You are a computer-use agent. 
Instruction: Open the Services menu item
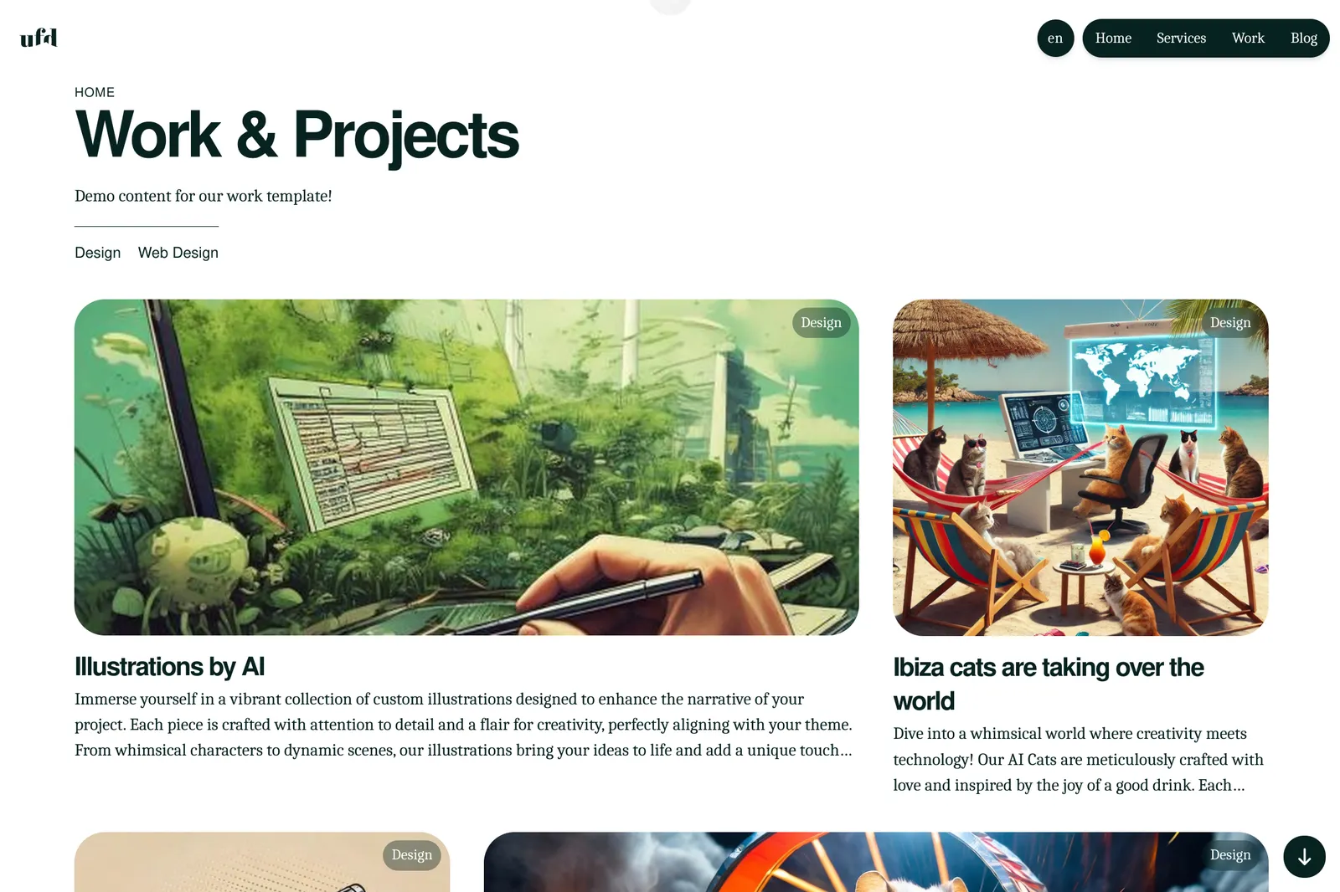[x=1181, y=38]
